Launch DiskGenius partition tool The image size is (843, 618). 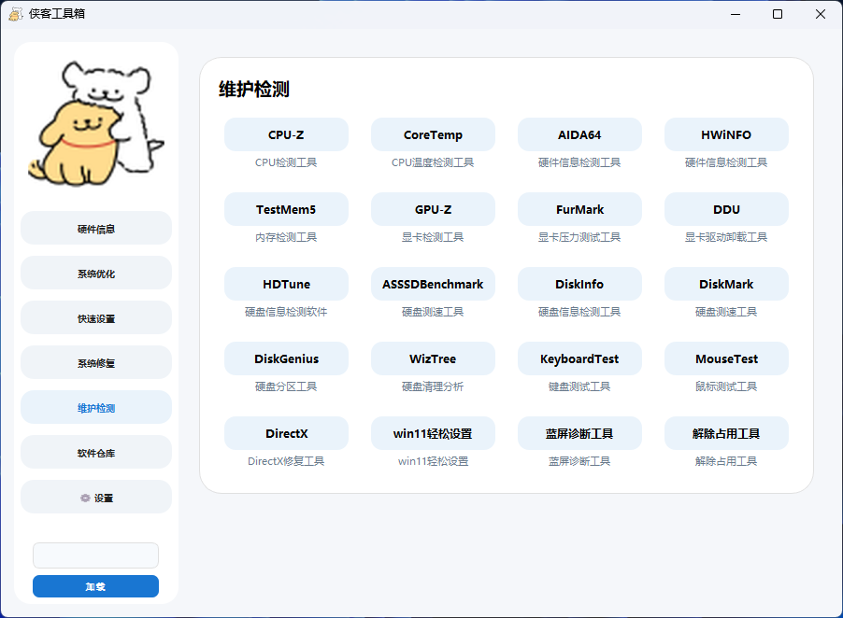(x=286, y=358)
